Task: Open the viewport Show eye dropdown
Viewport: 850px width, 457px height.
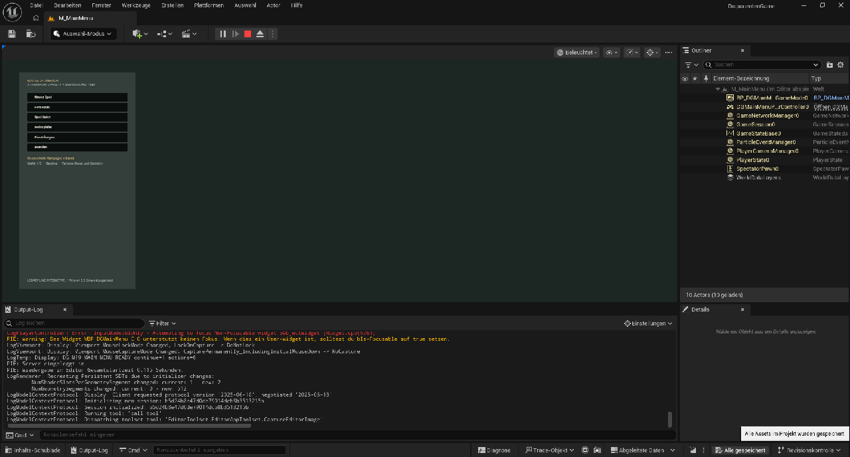Action: pyautogui.click(x=612, y=52)
